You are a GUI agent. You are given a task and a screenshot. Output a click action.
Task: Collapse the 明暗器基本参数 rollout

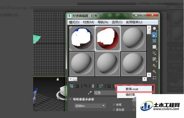70,99
